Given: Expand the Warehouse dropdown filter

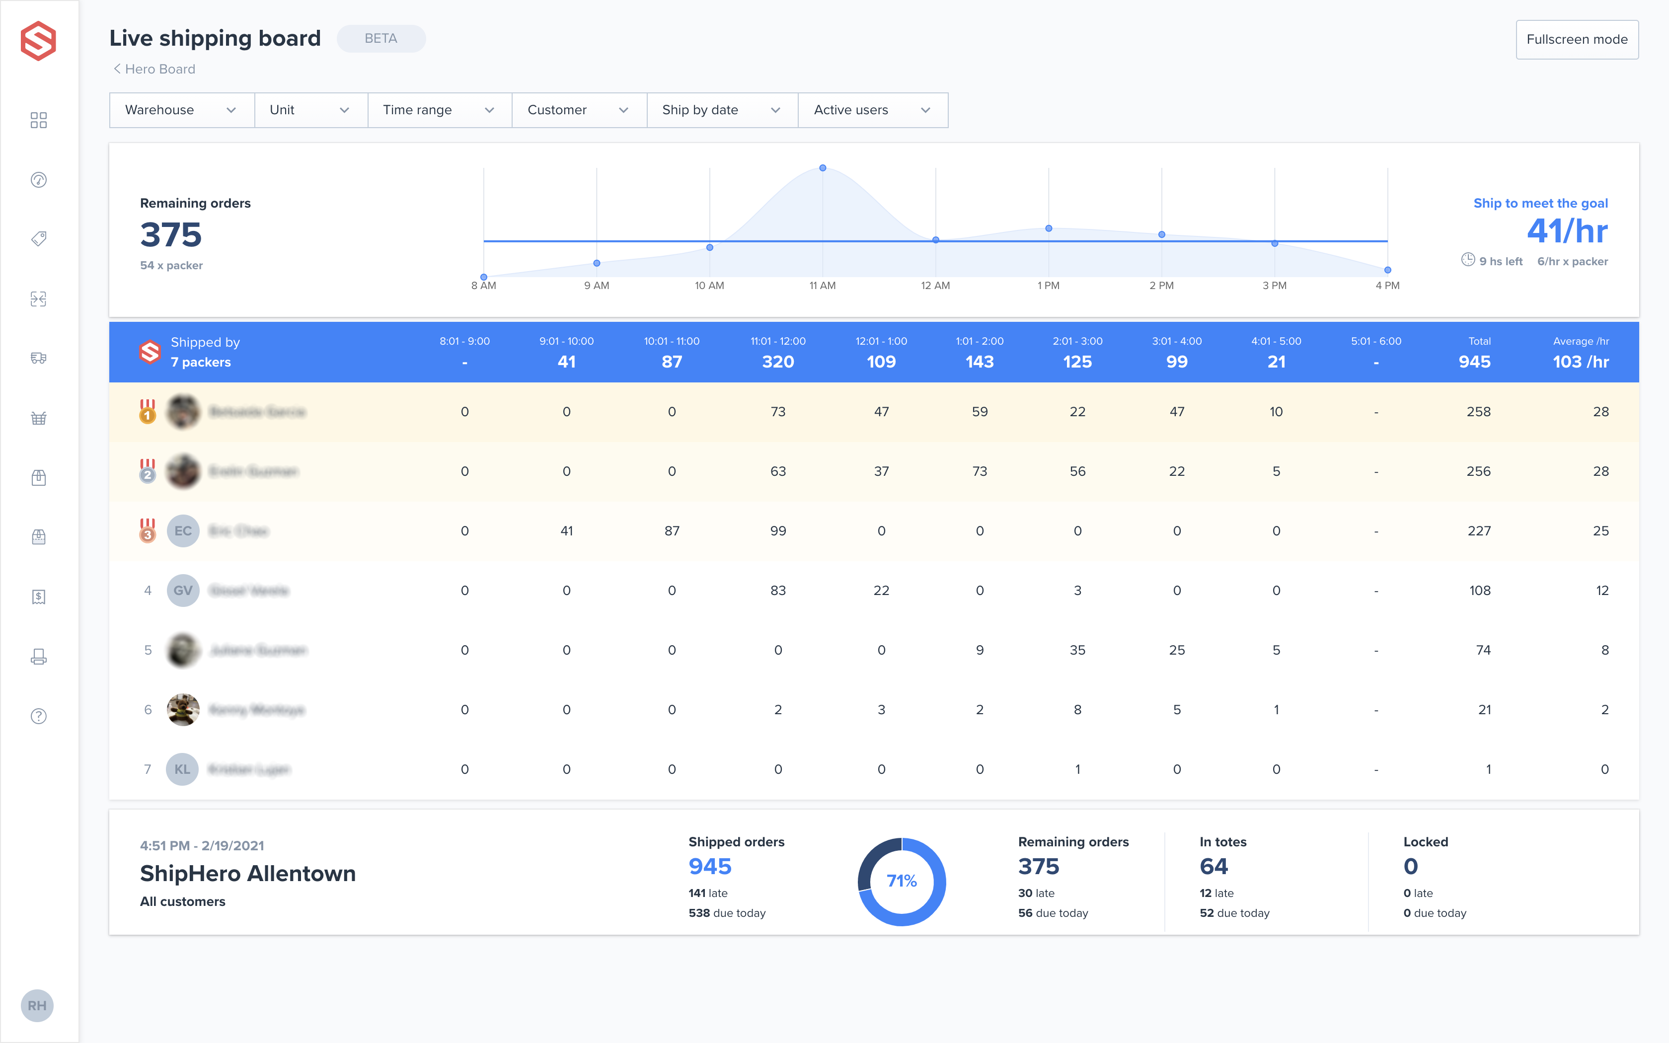Looking at the screenshot, I should click(x=178, y=109).
